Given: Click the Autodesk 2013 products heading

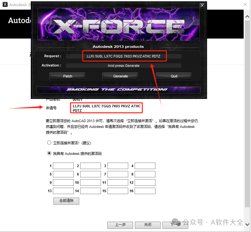Looking at the screenshot, I should 118,47.
